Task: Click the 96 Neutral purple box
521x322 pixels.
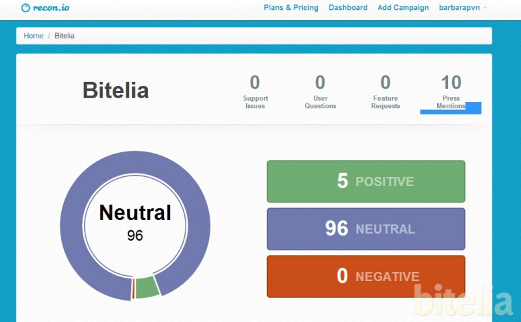Action: coord(366,229)
